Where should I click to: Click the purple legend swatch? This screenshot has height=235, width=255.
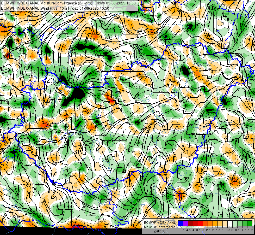pos(185,223)
